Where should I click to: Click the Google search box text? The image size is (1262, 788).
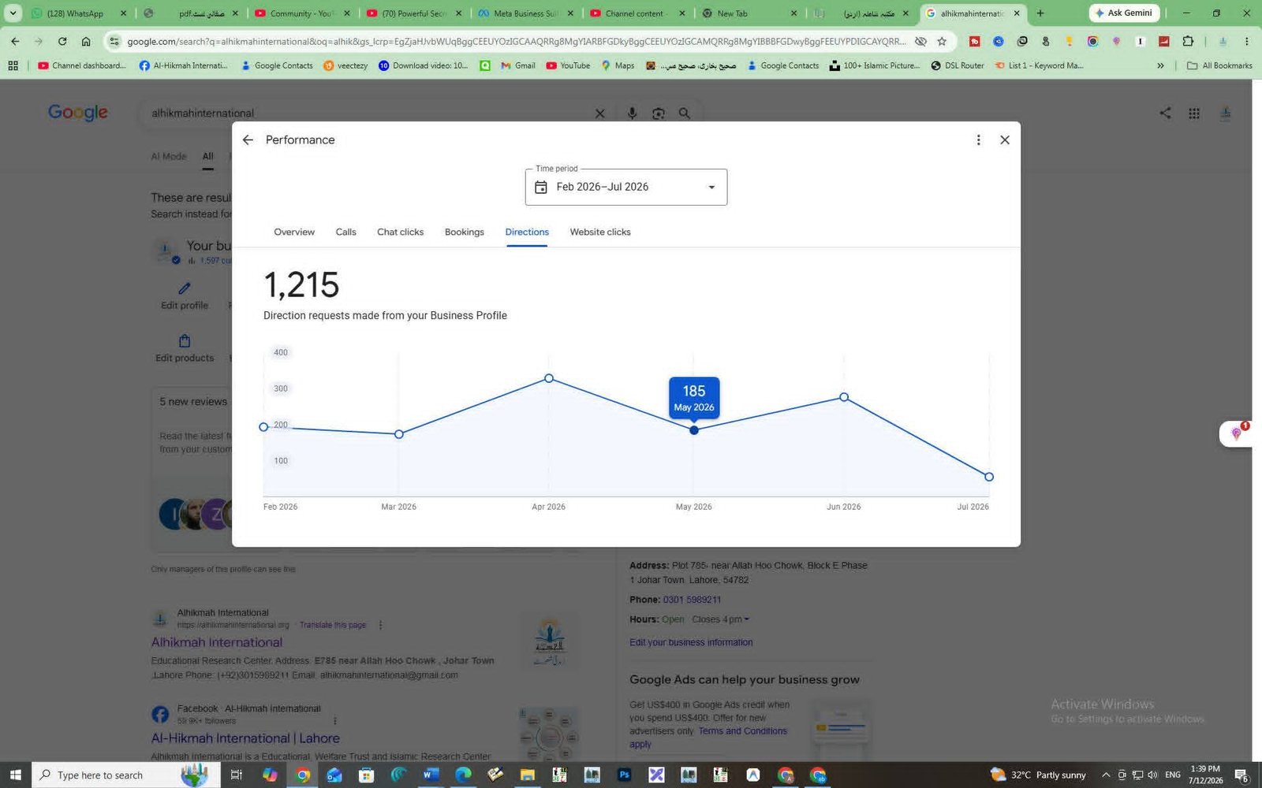click(x=203, y=113)
